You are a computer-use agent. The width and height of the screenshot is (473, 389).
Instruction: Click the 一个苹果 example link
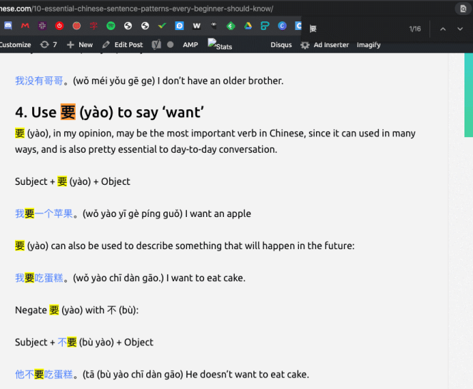(x=56, y=213)
